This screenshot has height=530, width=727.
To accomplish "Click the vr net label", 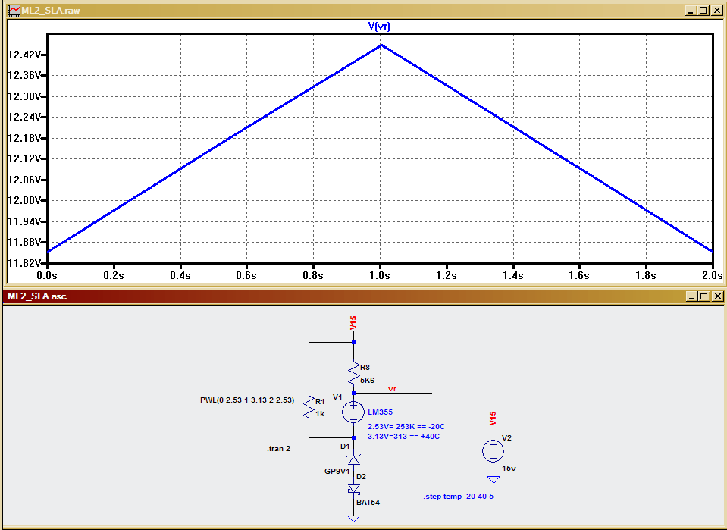I will point(392,389).
